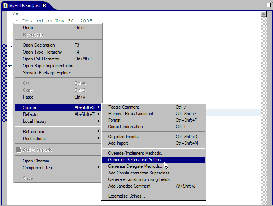Image resolution: width=273 pixels, height=206 pixels.
Task: Select Toggle Comment
Action: coord(153,107)
